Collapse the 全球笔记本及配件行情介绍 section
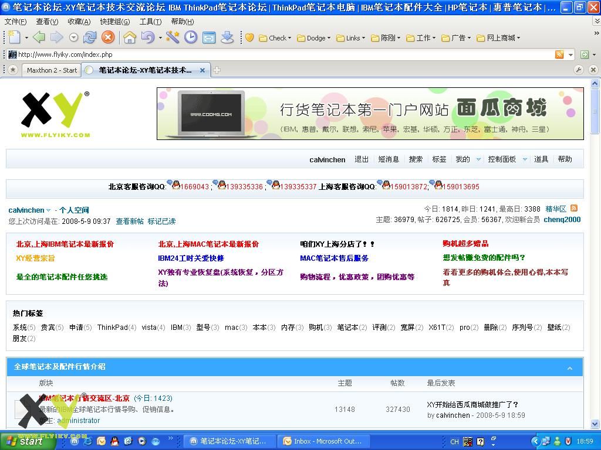The height and width of the screenshot is (450, 601). (x=569, y=368)
